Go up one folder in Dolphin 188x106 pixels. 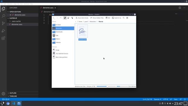click(x=61, y=18)
